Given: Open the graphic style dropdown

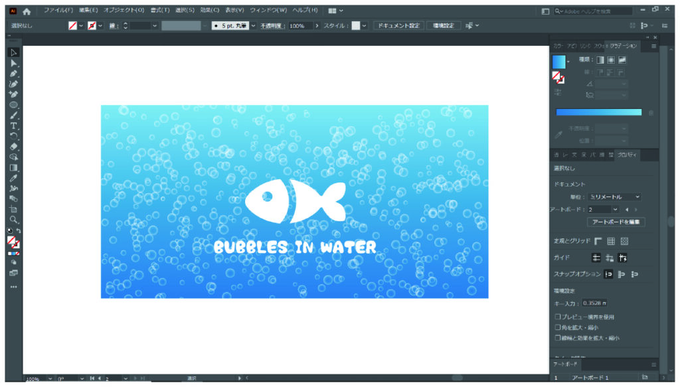Looking at the screenshot, I should click(364, 26).
